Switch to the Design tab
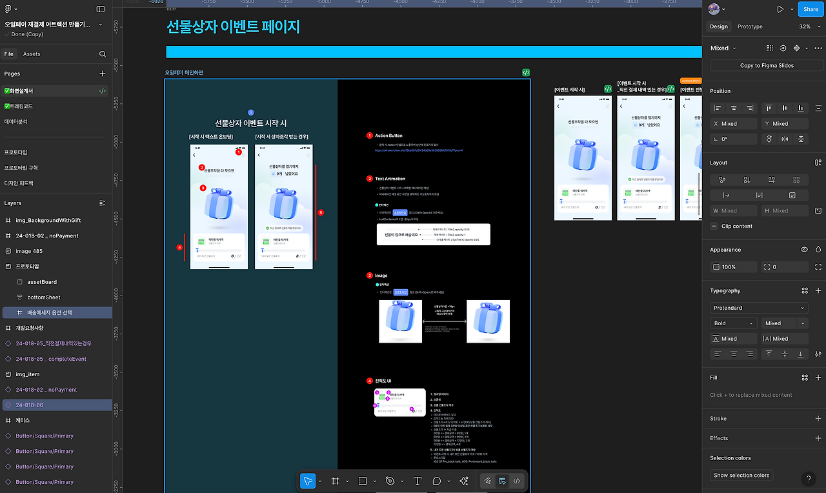 click(719, 26)
